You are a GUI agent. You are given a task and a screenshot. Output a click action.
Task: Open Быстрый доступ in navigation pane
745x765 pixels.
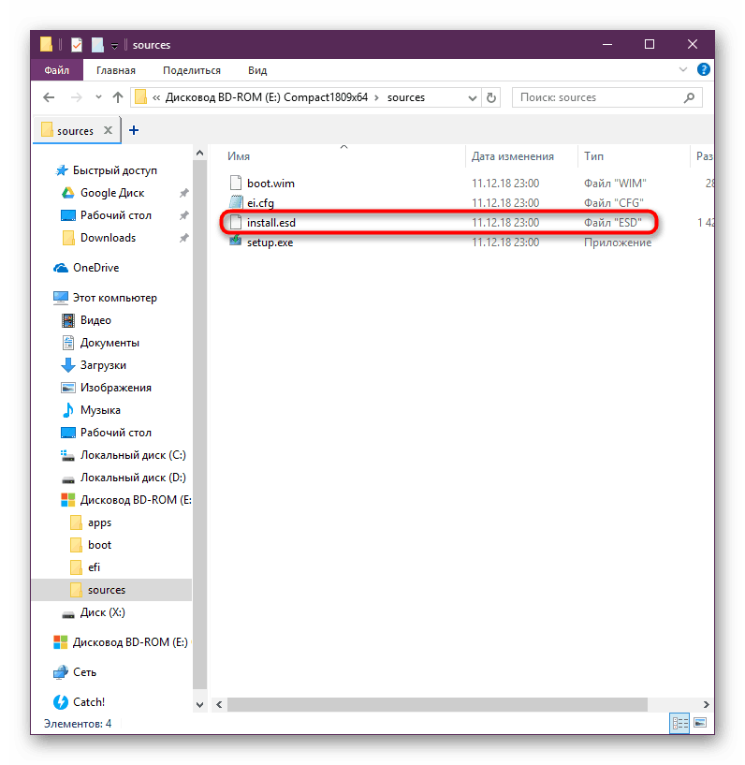coord(114,170)
